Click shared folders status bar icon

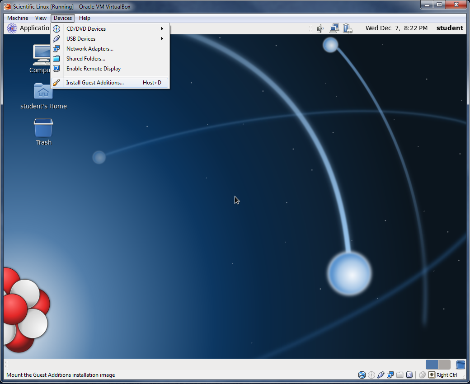click(x=399, y=375)
